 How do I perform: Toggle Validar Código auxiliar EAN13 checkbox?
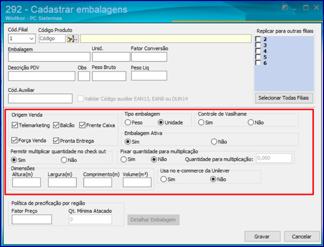point(80,98)
